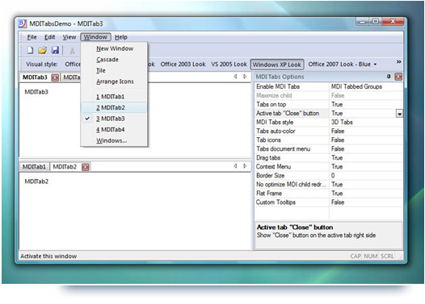Screen dimensions: 425x304
Task: Click the Cut scissors toolbar icon
Action: (x=72, y=50)
